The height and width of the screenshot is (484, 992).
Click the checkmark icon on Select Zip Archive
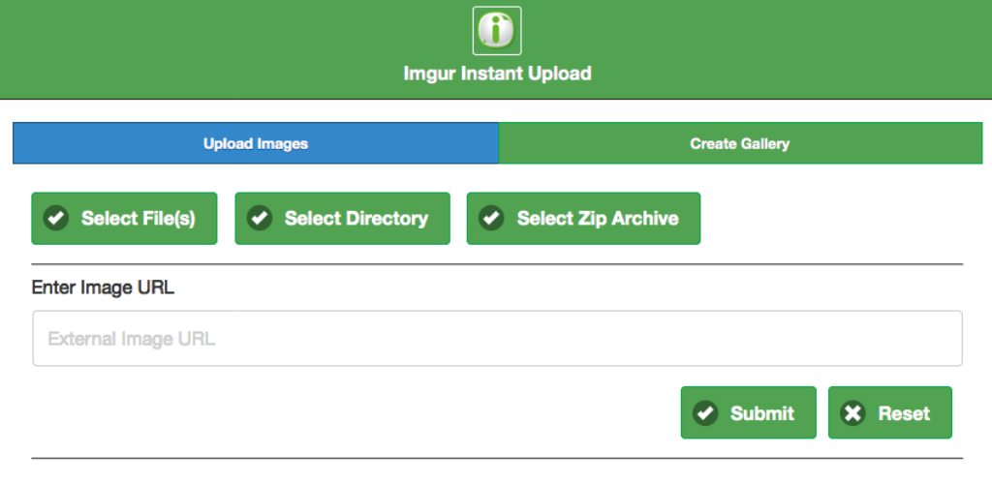492,219
